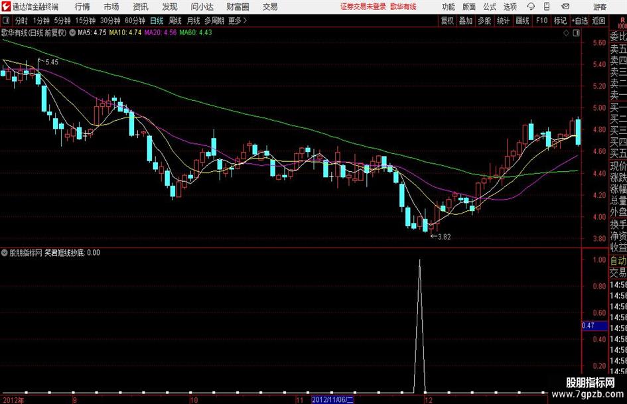The height and width of the screenshot is (404, 627).
Task: Click the MA60: 4.43 indicator label
Action: point(196,33)
